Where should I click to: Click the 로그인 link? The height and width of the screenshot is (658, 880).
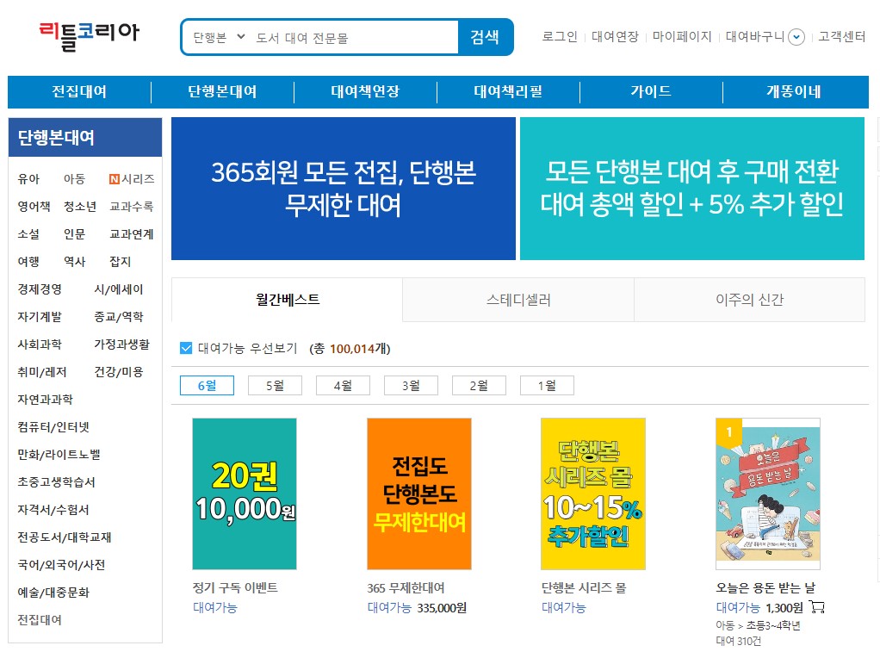pos(560,37)
